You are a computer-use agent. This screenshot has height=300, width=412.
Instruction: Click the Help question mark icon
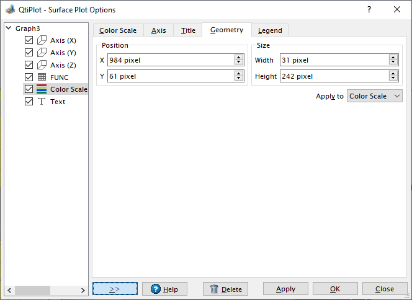[x=155, y=289]
